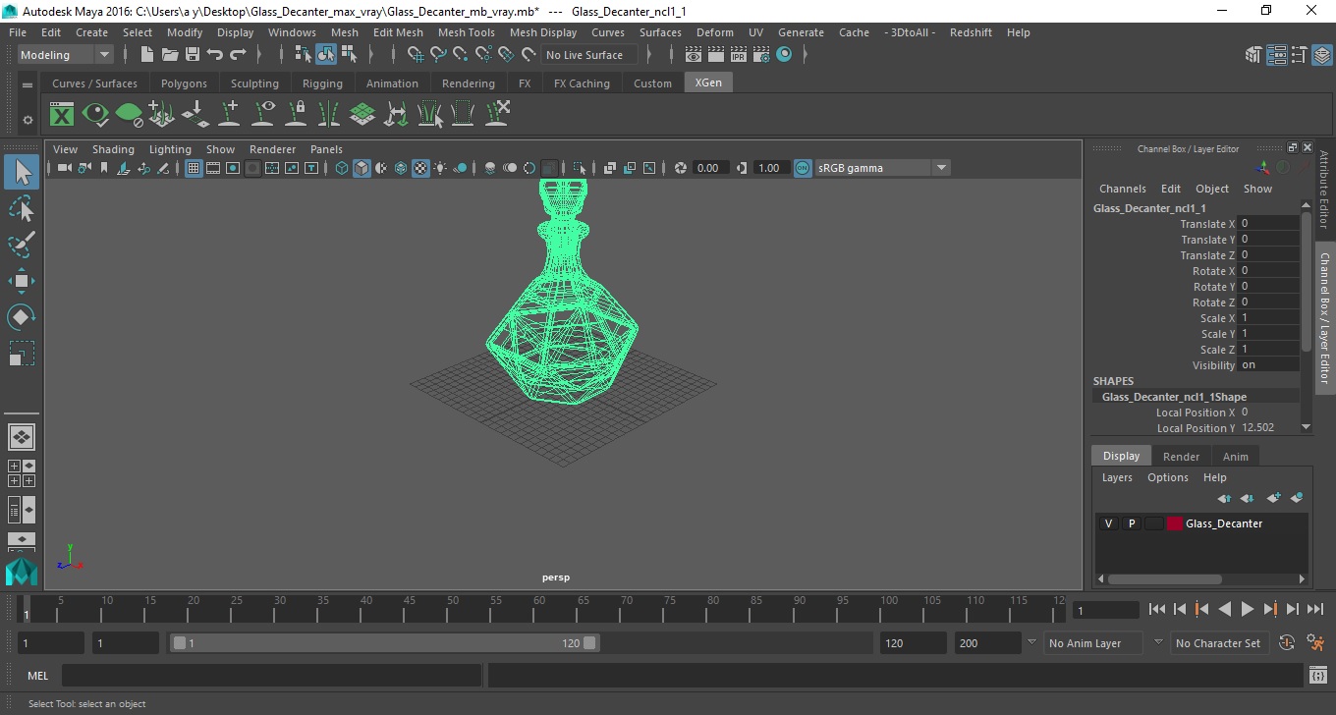
Task: Click the layer list horizontal scrollbar
Action: (x=1164, y=579)
